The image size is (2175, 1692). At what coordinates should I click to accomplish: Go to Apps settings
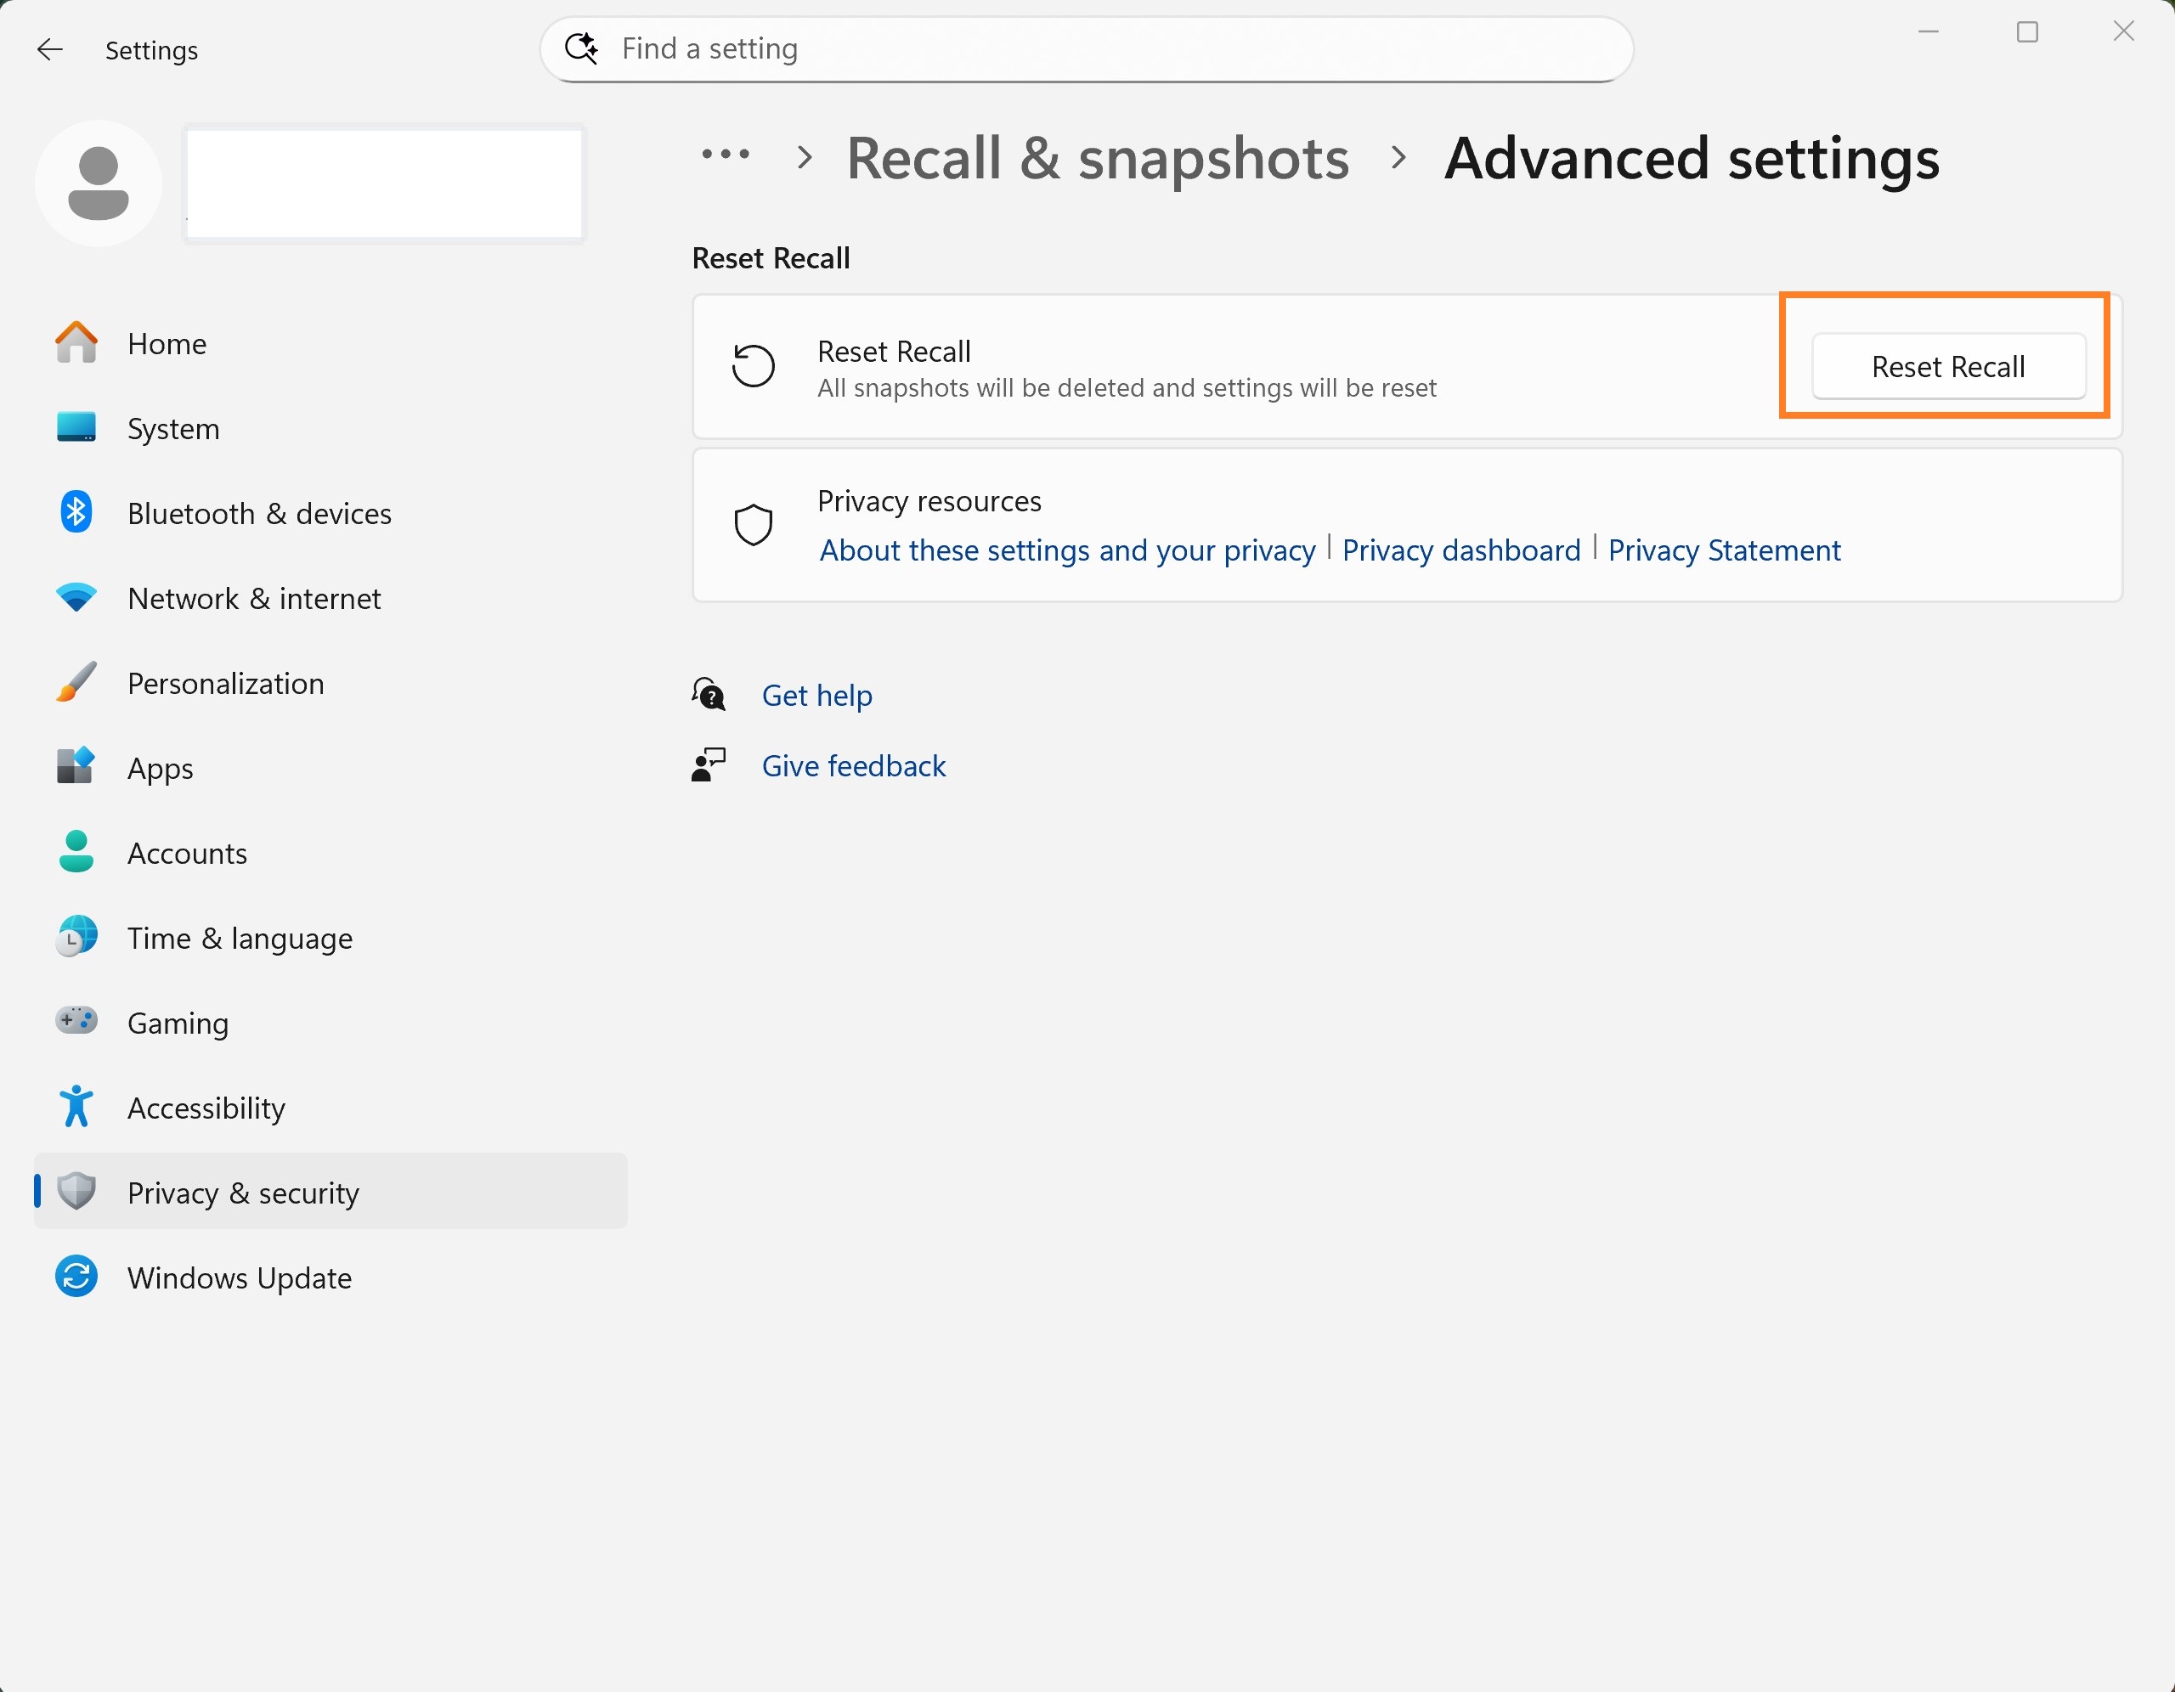pyautogui.click(x=330, y=768)
